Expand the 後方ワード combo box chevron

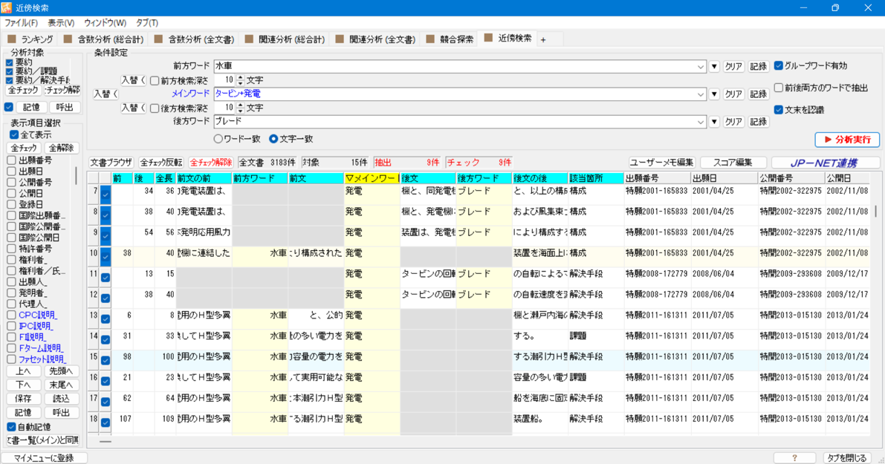(701, 122)
